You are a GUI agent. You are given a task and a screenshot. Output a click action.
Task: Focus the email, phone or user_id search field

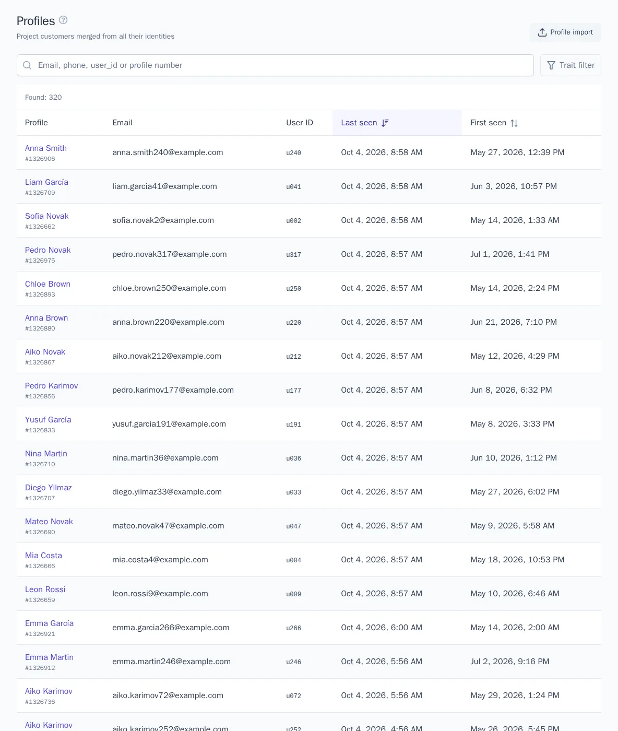click(x=275, y=65)
